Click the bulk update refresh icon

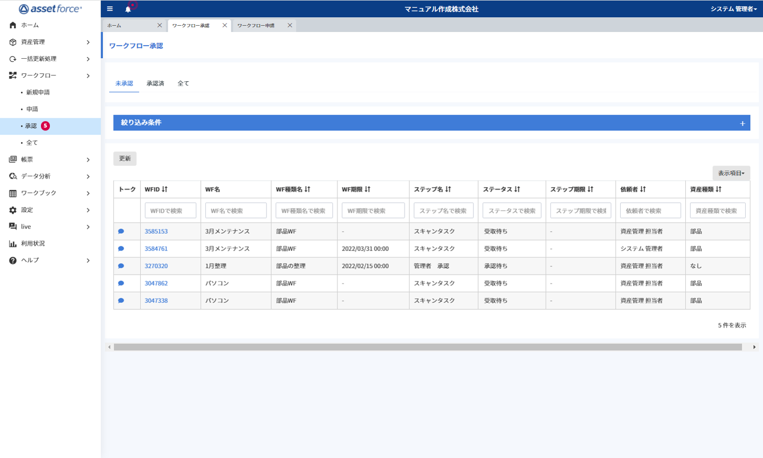click(x=13, y=59)
